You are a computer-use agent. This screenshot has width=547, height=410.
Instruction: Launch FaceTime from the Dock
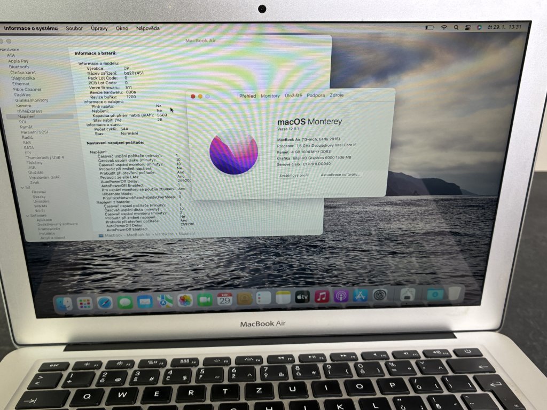coord(205,300)
